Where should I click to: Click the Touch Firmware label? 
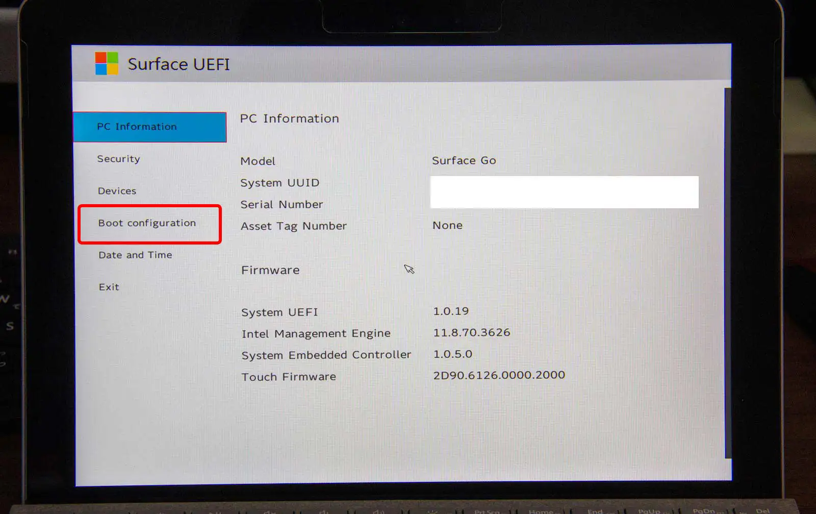(x=289, y=377)
